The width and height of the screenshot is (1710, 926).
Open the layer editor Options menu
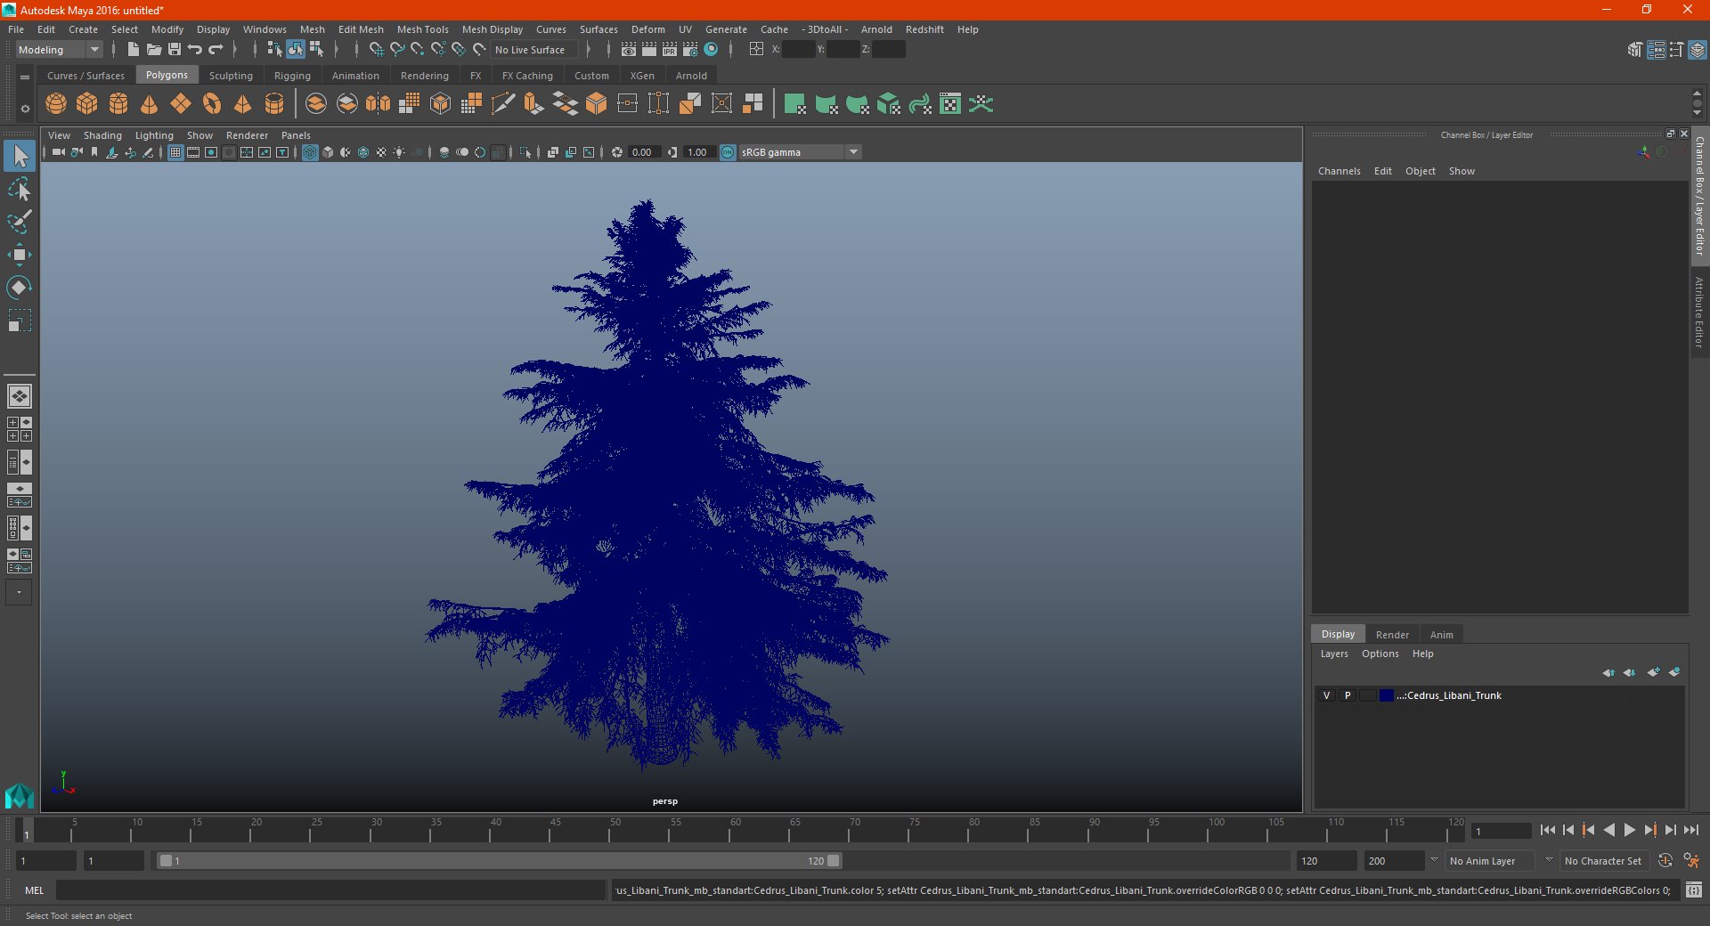1380,654
